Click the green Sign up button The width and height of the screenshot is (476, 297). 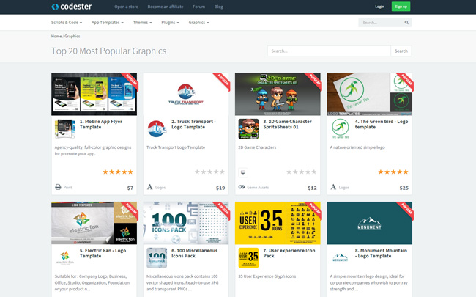[401, 7]
